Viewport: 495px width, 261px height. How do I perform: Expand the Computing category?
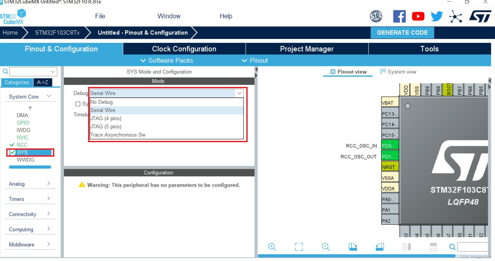[x=30, y=229]
